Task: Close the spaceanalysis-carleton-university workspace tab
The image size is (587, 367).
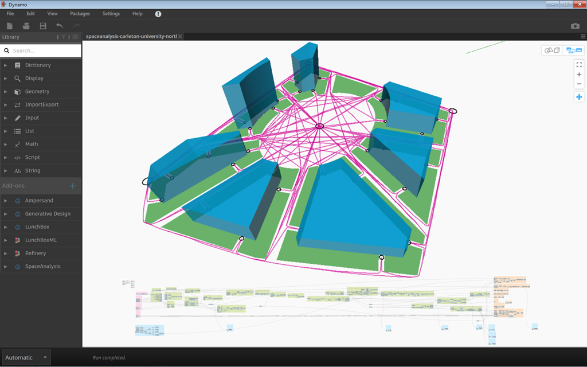Action: 181,36
